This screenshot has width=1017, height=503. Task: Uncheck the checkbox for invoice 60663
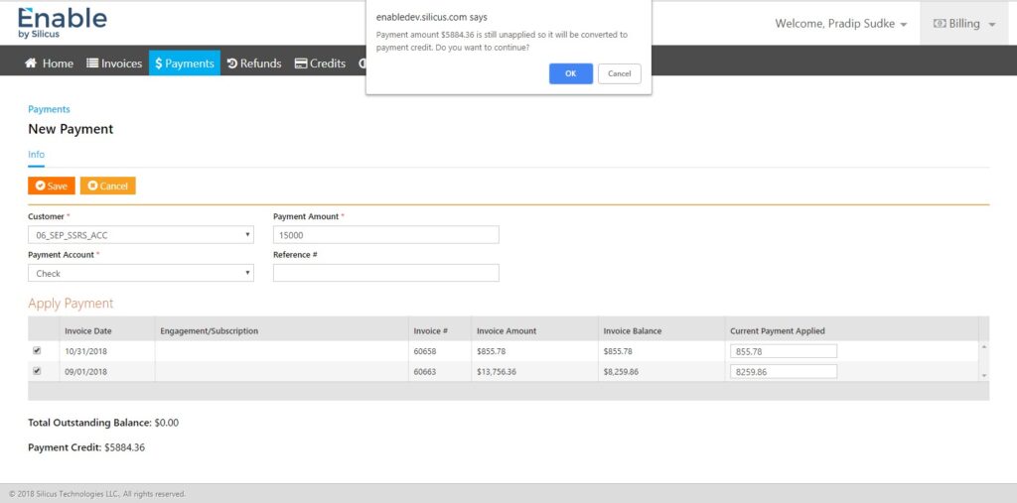coord(37,371)
